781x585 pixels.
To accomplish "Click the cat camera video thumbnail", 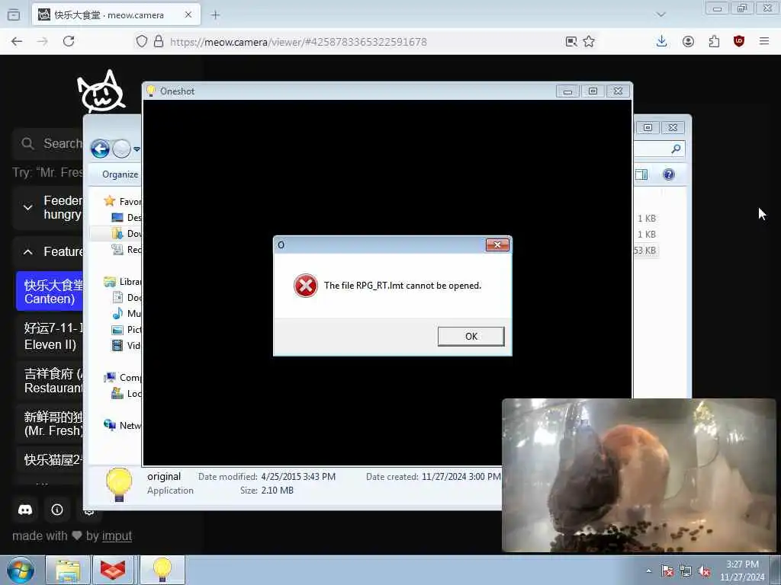I will pyautogui.click(x=639, y=475).
